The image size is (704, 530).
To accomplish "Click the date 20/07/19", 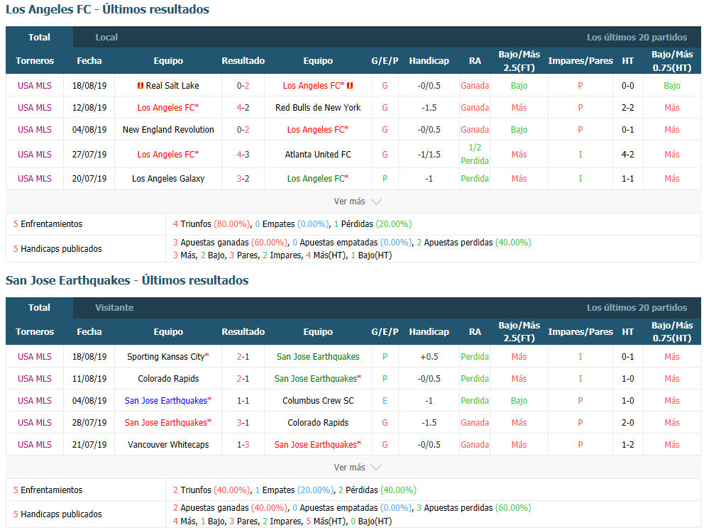I will click(89, 179).
